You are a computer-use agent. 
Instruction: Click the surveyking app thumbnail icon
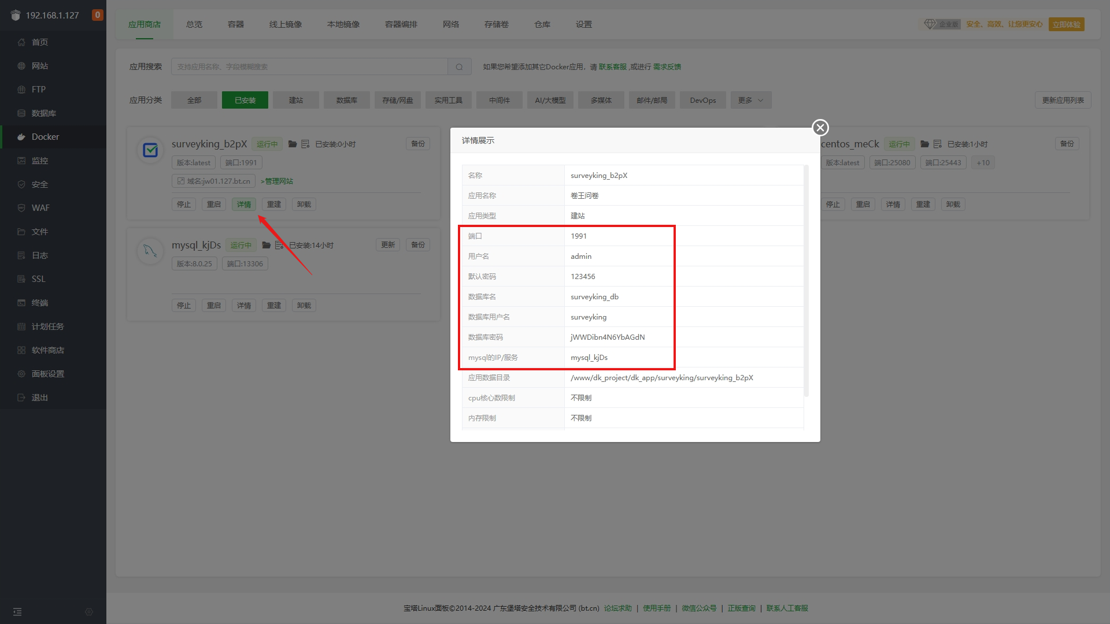[150, 150]
